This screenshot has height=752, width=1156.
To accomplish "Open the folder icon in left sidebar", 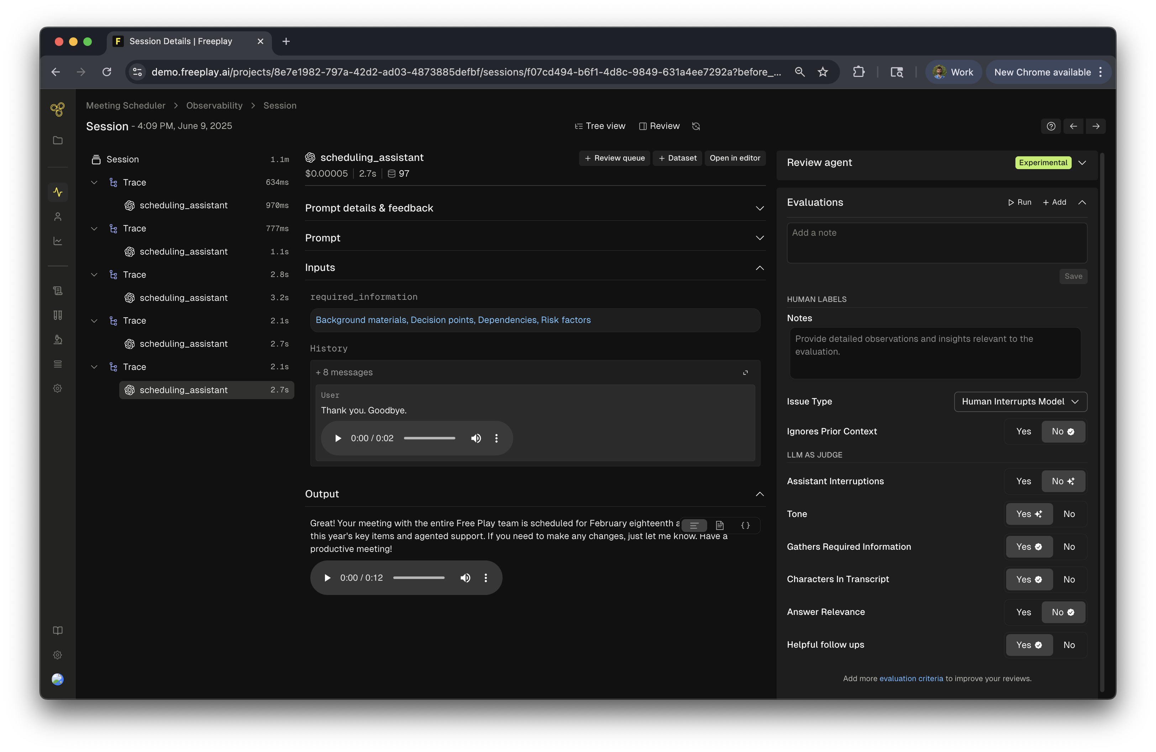I will click(58, 140).
